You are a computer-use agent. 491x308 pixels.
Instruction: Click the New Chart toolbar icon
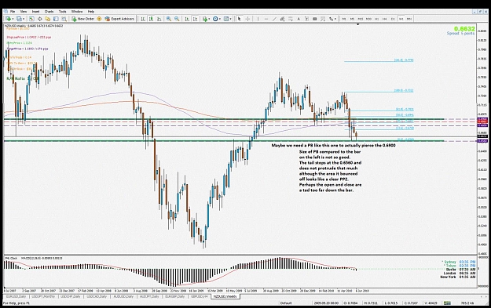8,19
